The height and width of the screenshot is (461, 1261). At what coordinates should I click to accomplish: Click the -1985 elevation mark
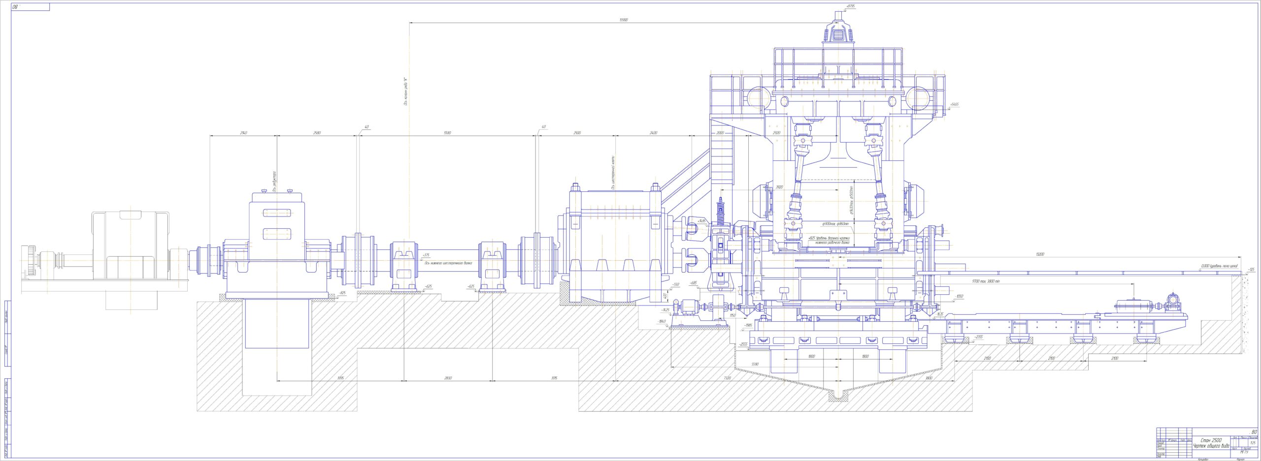[748, 325]
